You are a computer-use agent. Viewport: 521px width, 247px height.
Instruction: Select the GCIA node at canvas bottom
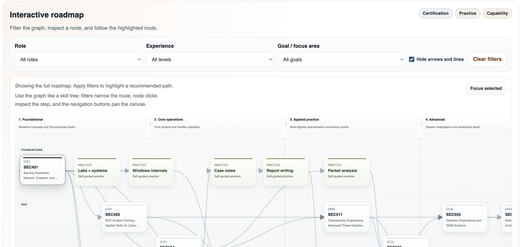pos(406,241)
